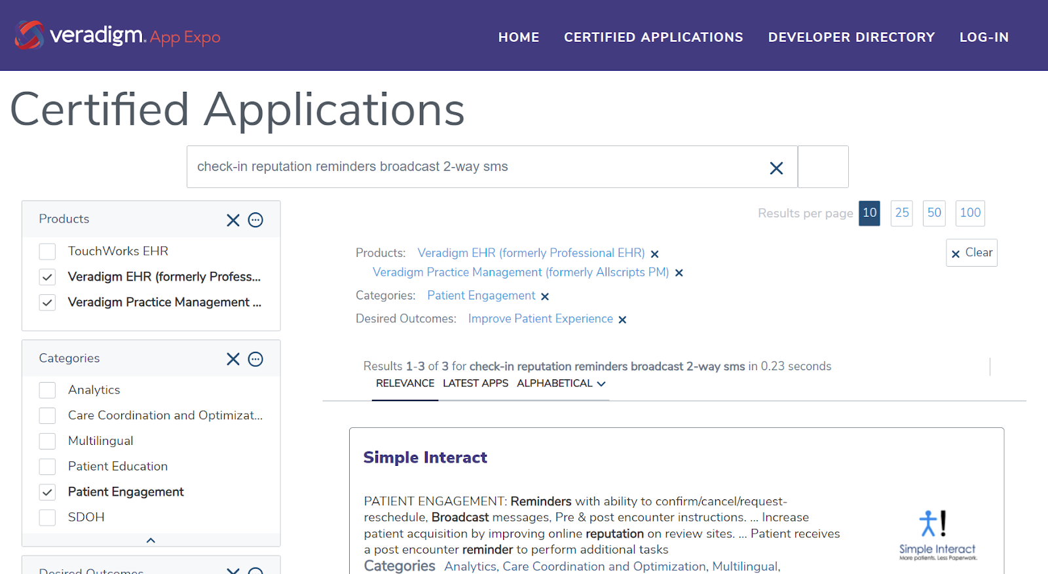This screenshot has height=574, width=1048.
Task: Uncheck Veradigm EHR (formerly Professional) checkbox
Action: [x=47, y=277]
